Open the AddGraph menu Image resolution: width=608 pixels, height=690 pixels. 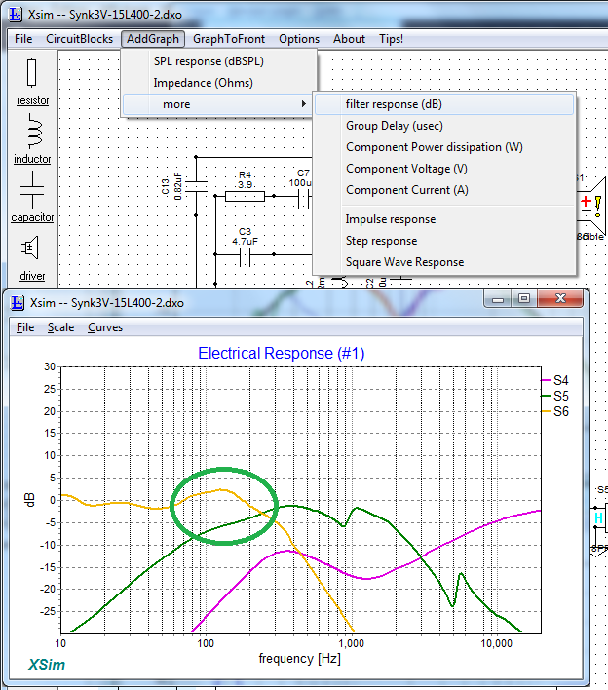153,39
